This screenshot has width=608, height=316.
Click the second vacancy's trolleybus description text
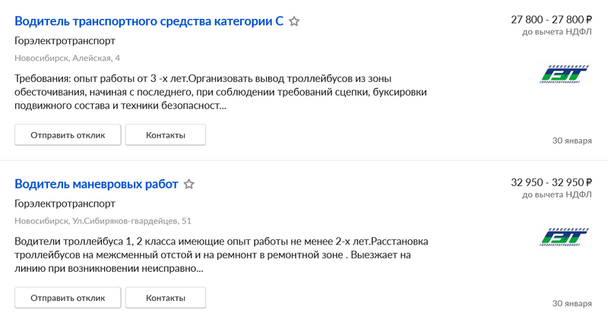pos(220,254)
